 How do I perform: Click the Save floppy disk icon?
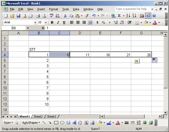tap(18, 16)
